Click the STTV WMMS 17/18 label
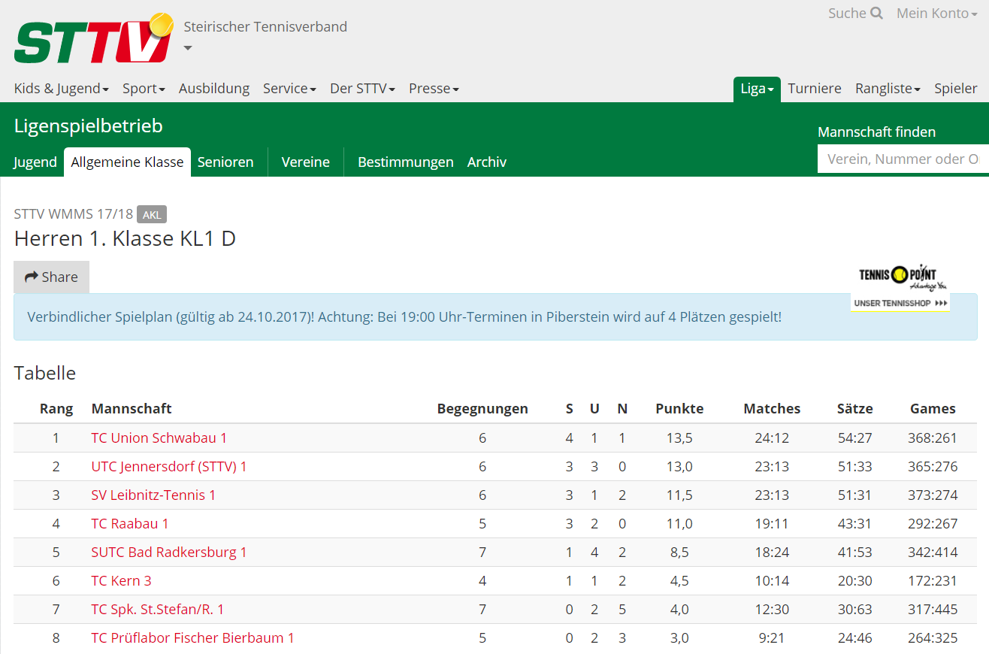Viewport: 989px width, 654px height. pos(74,215)
